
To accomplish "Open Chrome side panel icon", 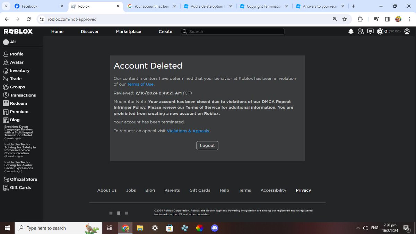I will [387, 19].
